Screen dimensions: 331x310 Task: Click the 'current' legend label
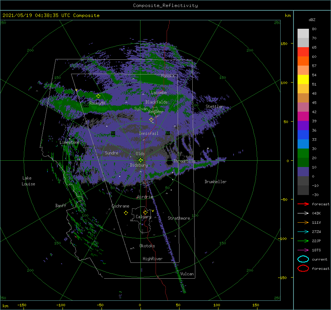(320, 260)
